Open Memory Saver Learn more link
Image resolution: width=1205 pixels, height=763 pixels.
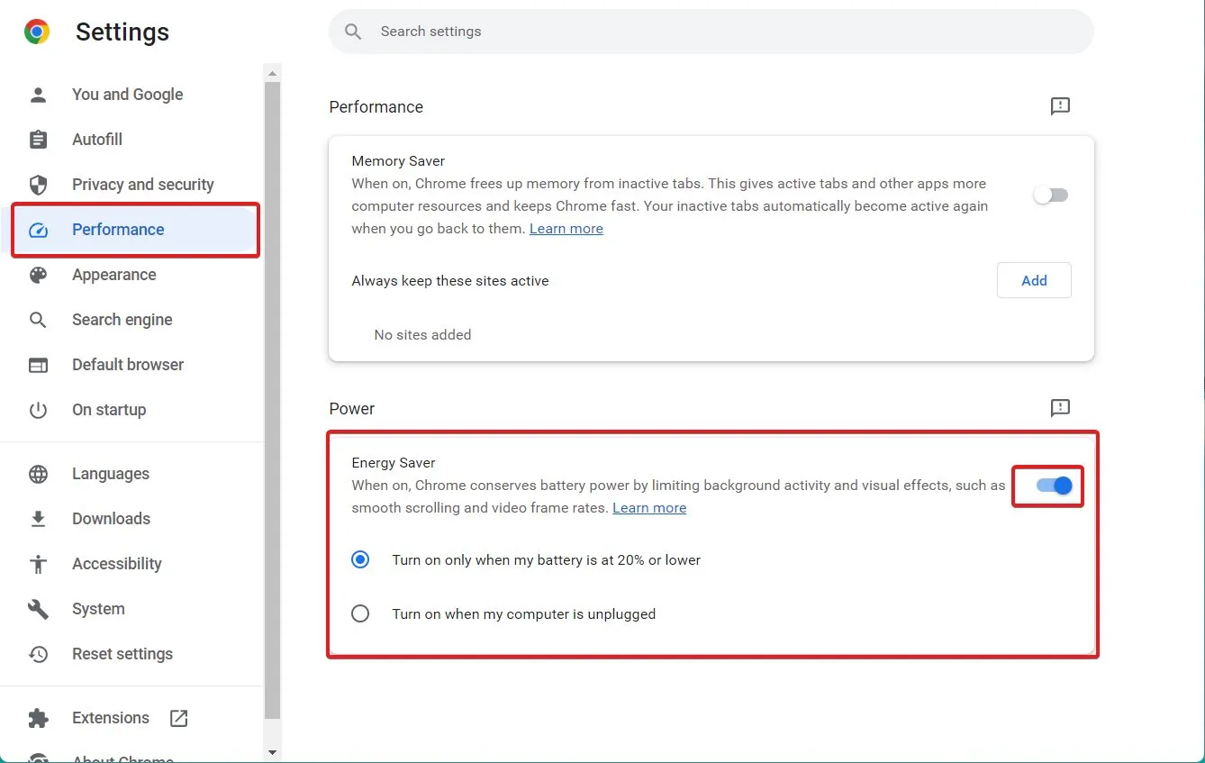click(566, 229)
